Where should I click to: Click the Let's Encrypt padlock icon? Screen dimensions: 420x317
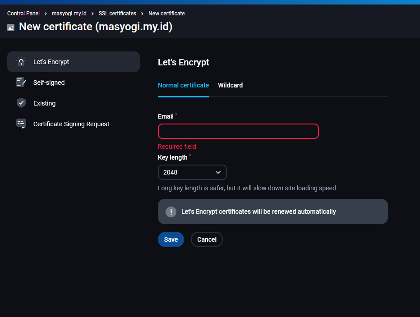[21, 62]
